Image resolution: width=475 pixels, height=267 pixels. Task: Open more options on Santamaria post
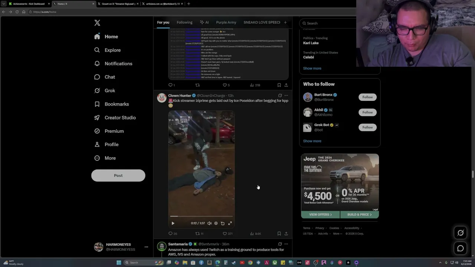tap(286, 244)
